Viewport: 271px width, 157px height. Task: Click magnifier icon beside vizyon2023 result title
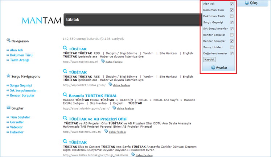[65, 71]
